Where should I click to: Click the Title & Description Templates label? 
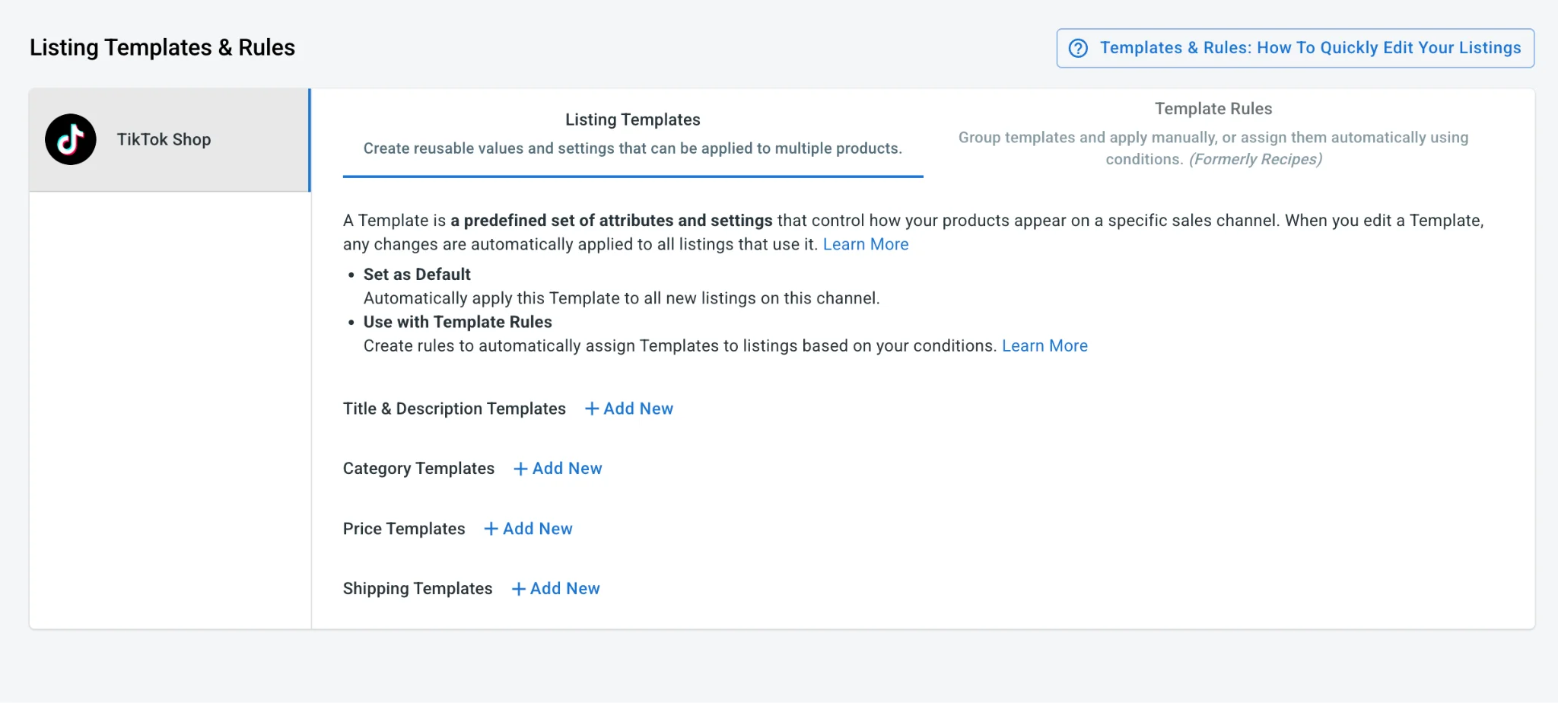click(454, 409)
